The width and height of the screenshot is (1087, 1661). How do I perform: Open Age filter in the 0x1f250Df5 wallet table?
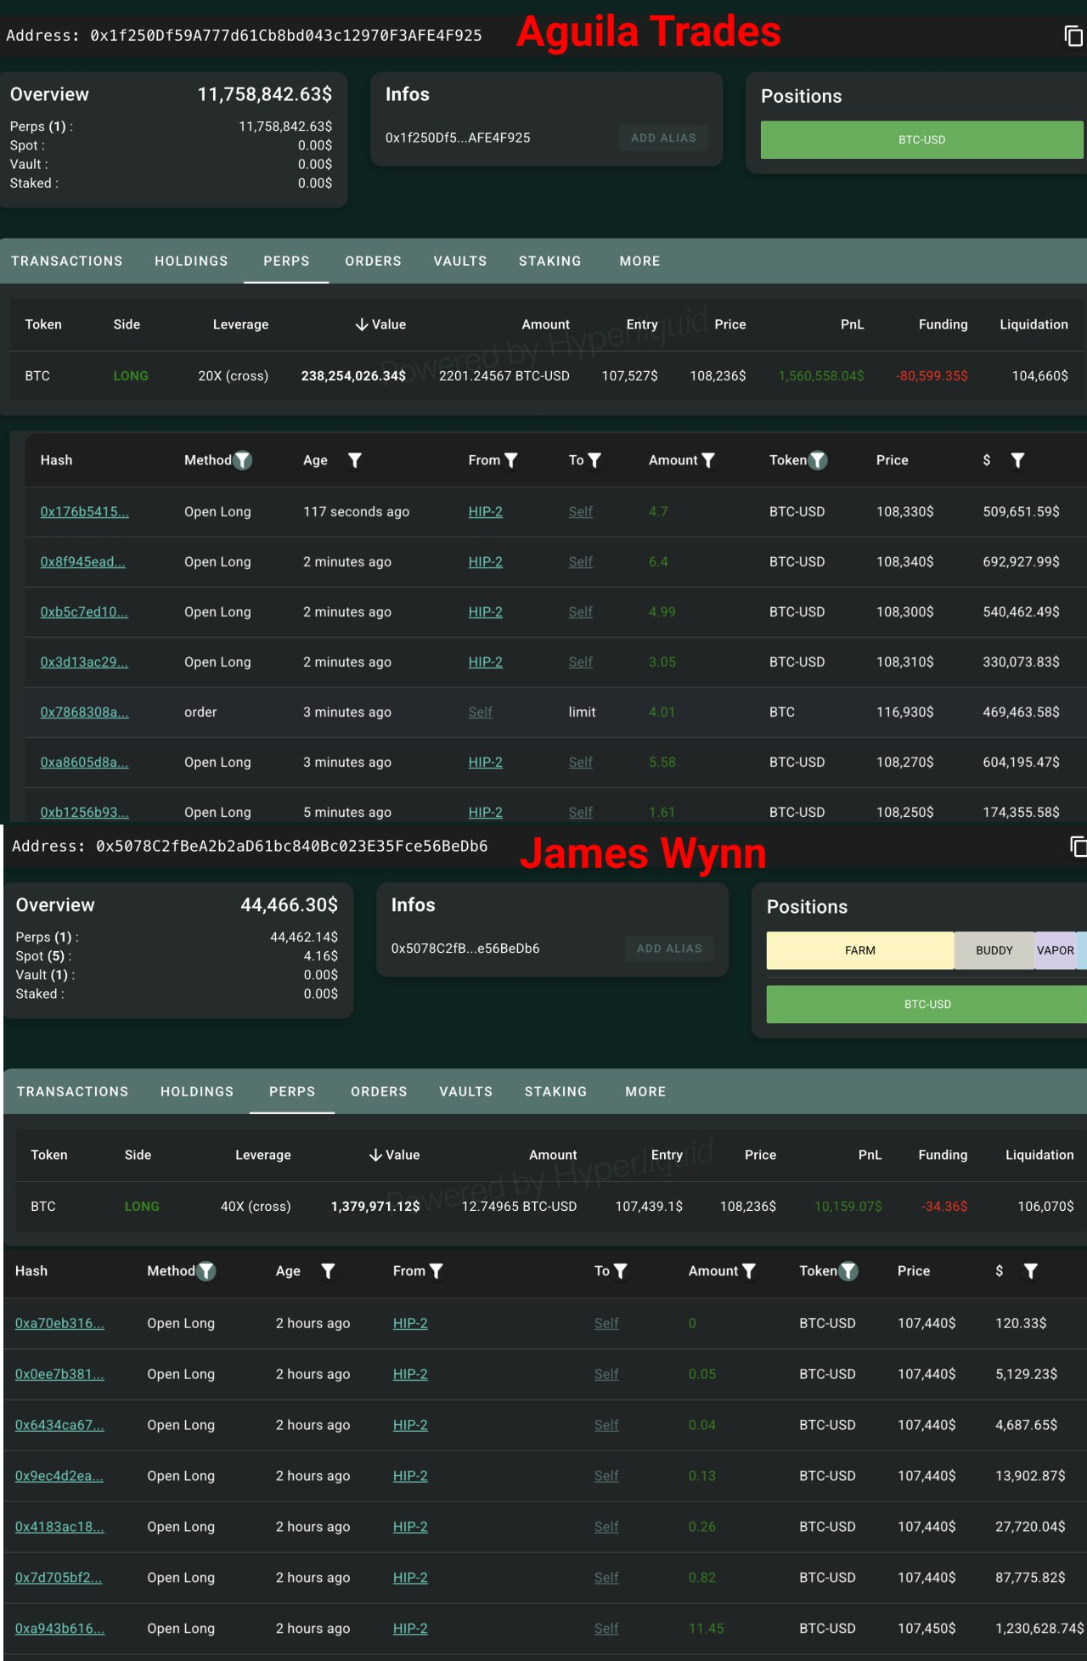355,460
